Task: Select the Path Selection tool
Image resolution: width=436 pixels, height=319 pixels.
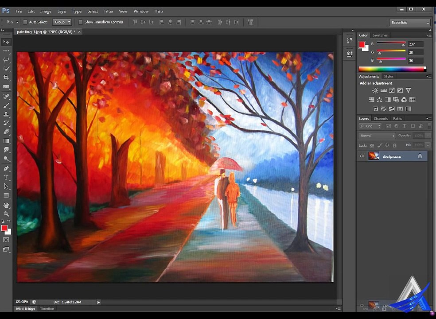Action: click(x=6, y=187)
